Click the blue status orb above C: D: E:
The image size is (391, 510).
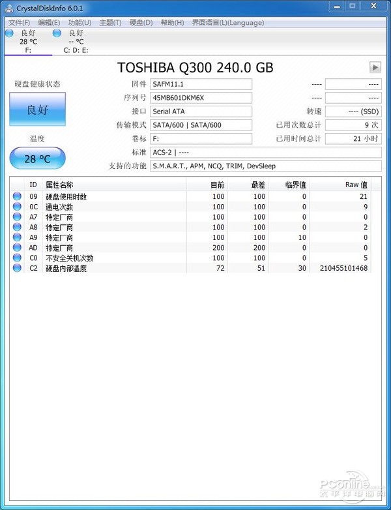[x=57, y=33]
